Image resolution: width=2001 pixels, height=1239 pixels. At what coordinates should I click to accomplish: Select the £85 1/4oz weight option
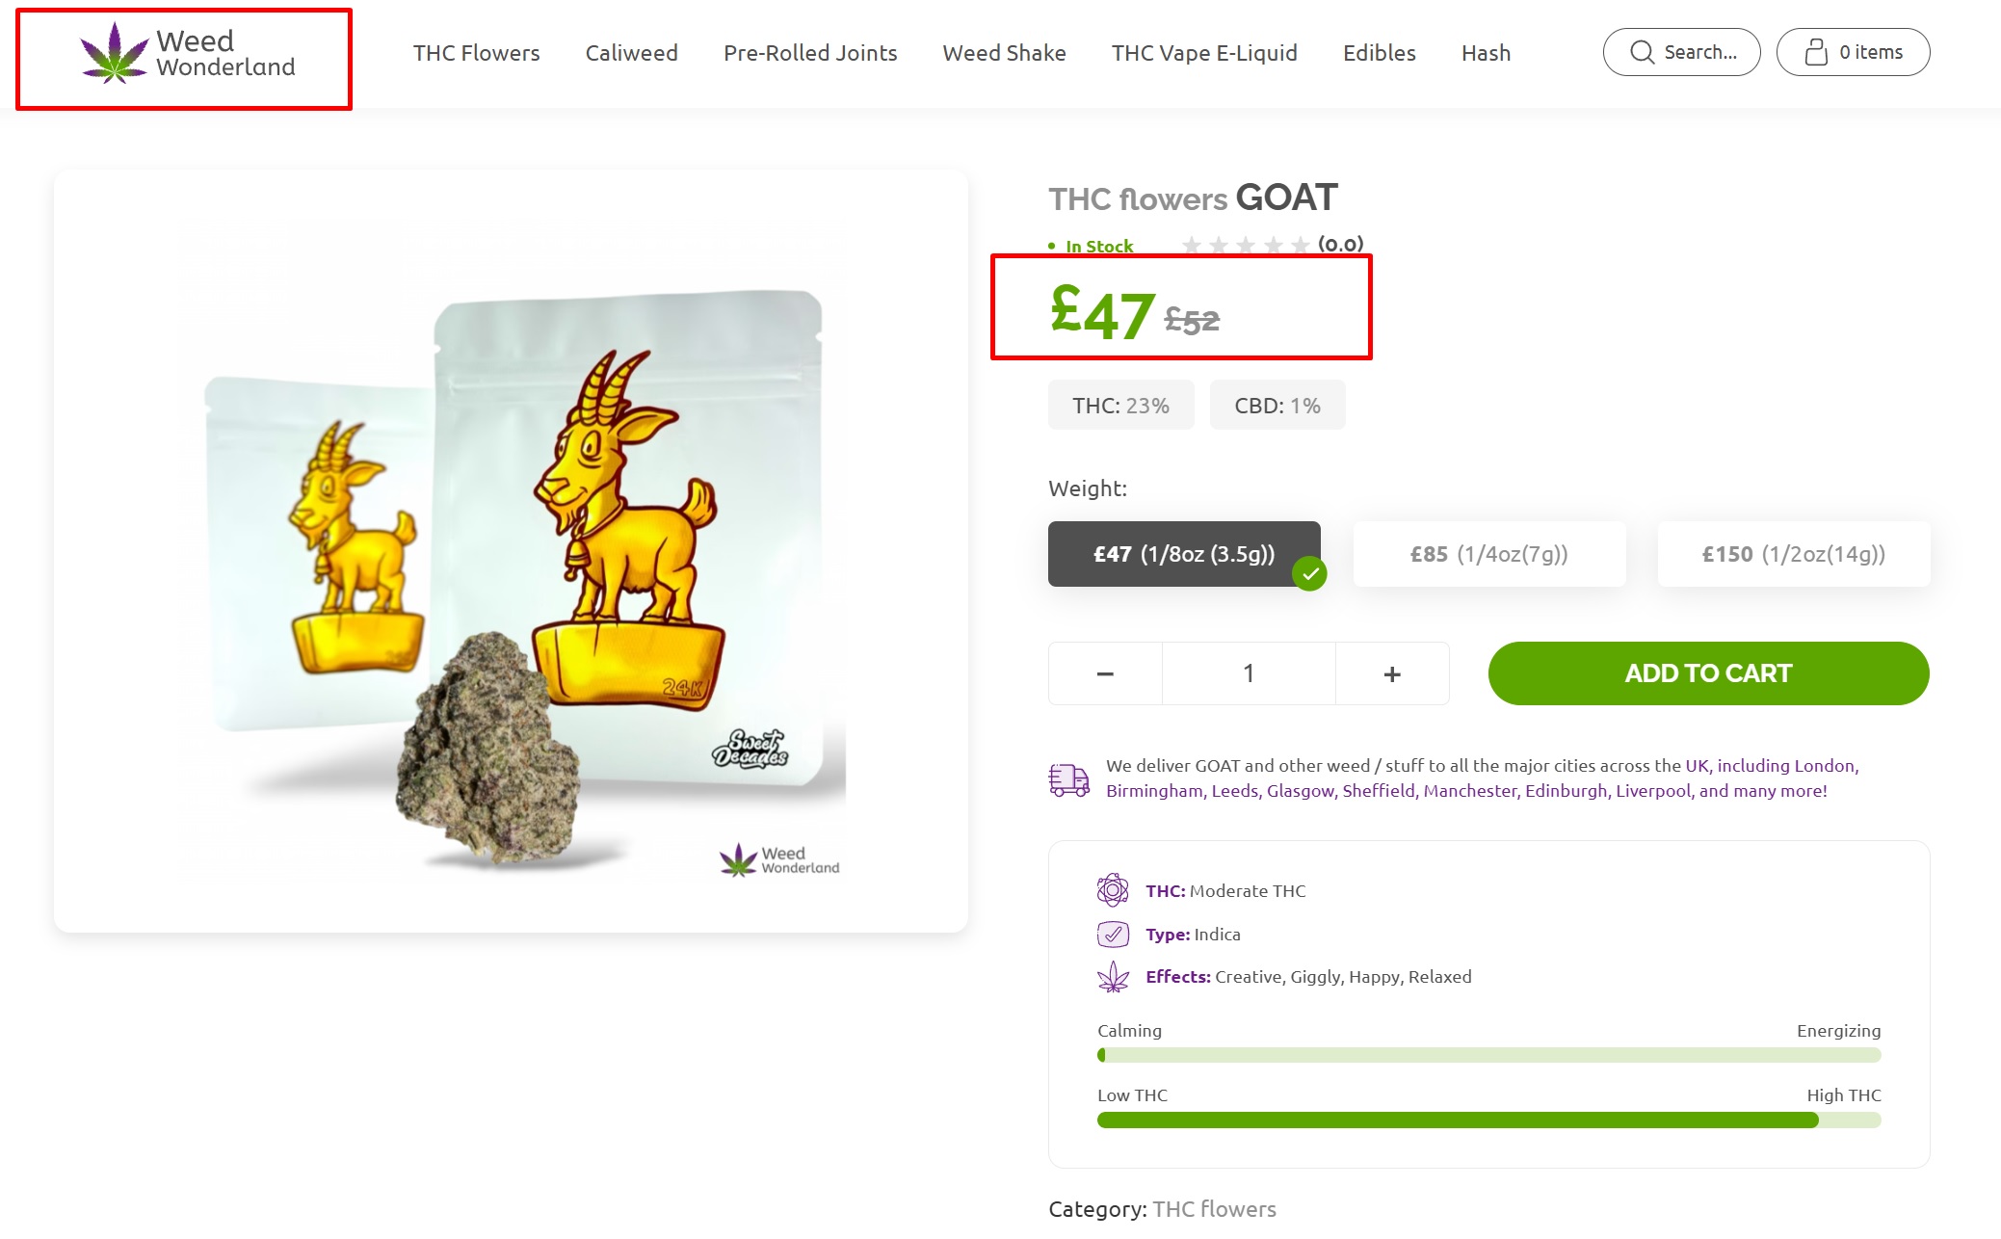(x=1489, y=554)
